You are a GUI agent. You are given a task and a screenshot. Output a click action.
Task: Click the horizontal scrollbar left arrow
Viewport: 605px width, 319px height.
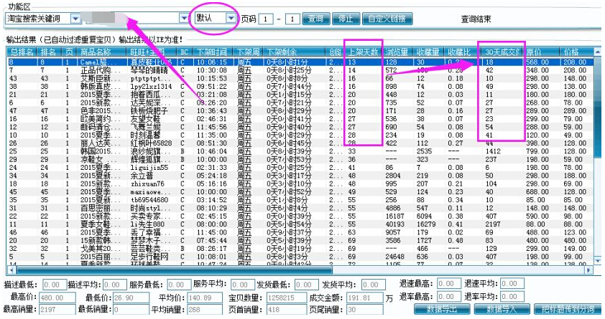click(11, 270)
